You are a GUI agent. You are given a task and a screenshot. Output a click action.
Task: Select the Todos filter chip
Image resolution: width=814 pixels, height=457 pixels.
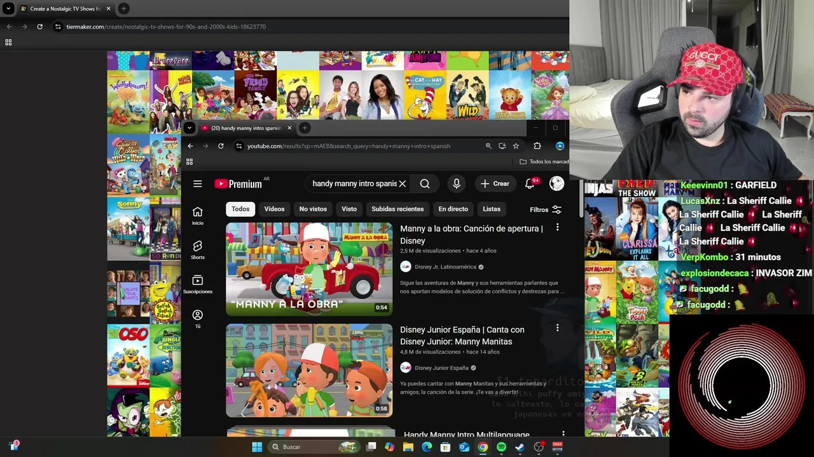tap(240, 209)
